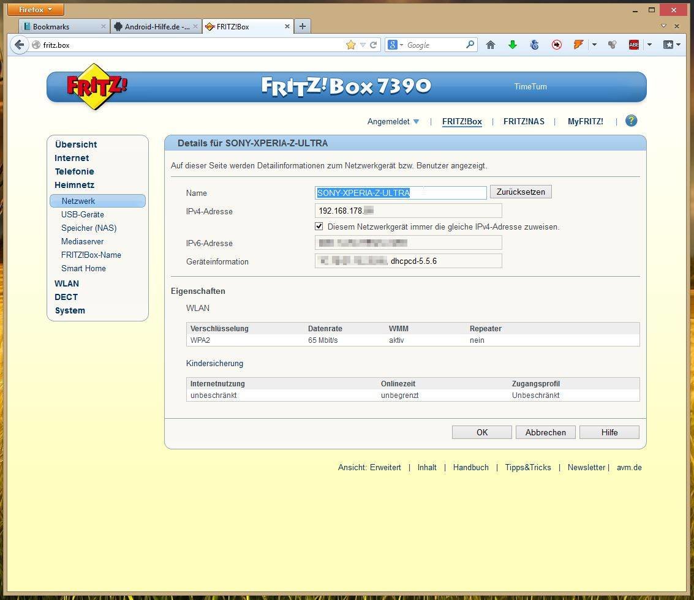Click Ansicht: Erweitert footer link
Viewport: 694px width, 600px height.
pyautogui.click(x=369, y=467)
